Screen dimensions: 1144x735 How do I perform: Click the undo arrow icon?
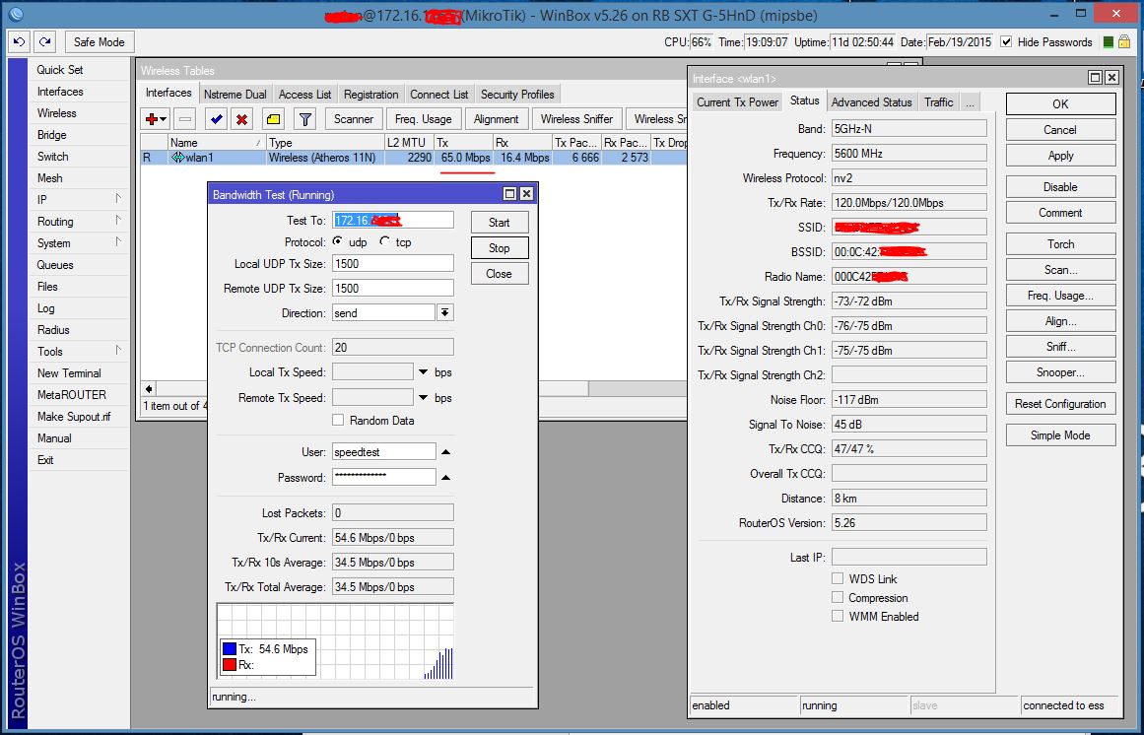click(x=20, y=42)
